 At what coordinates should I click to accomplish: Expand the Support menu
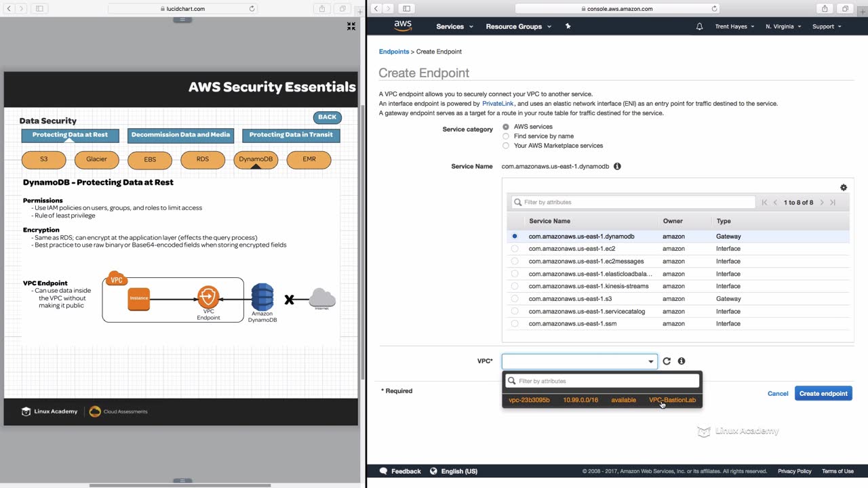(827, 26)
